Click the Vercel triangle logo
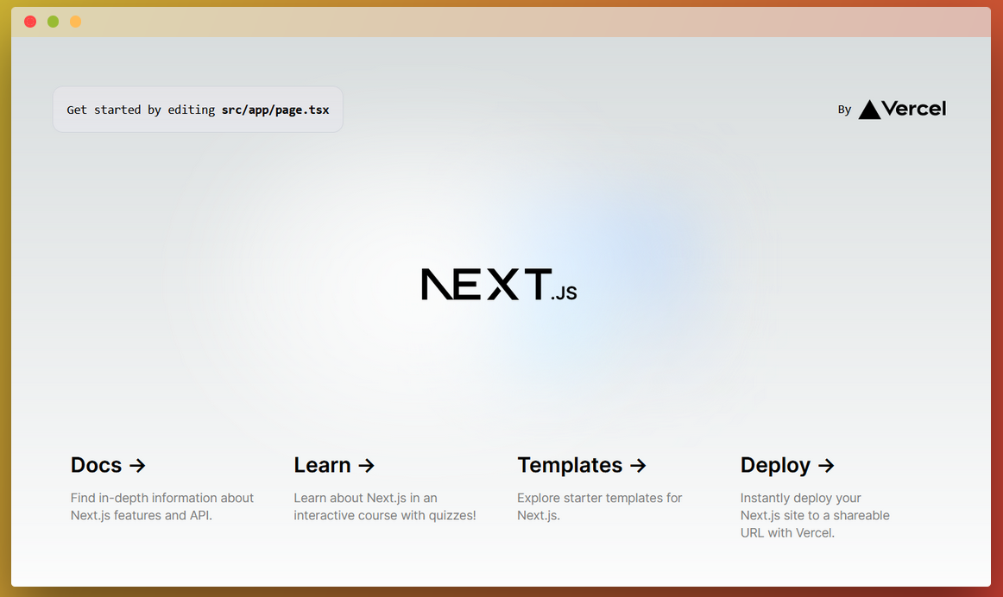 [x=869, y=110]
